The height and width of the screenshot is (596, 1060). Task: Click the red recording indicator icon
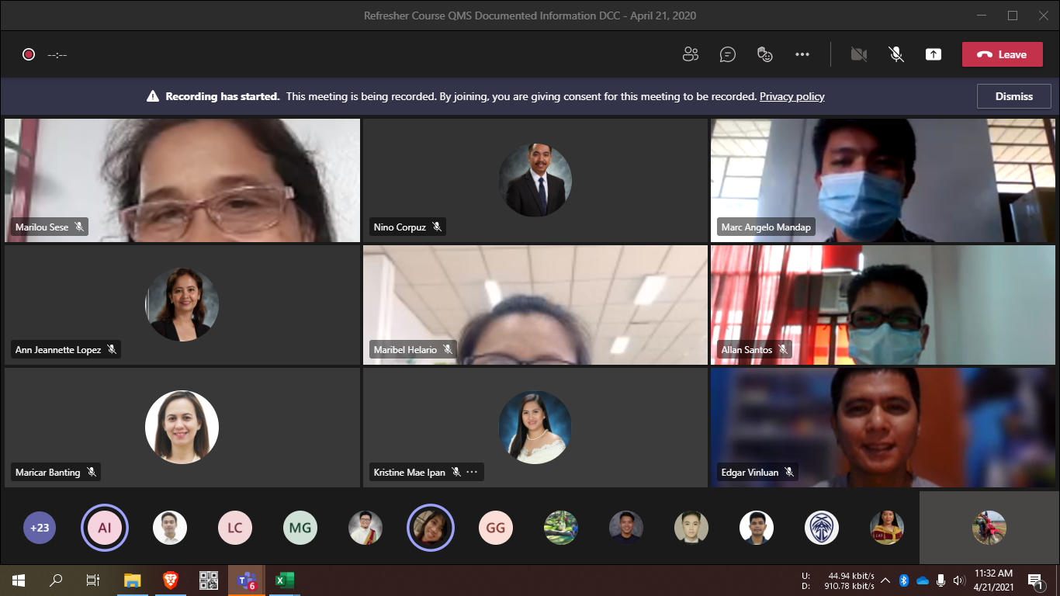click(29, 54)
